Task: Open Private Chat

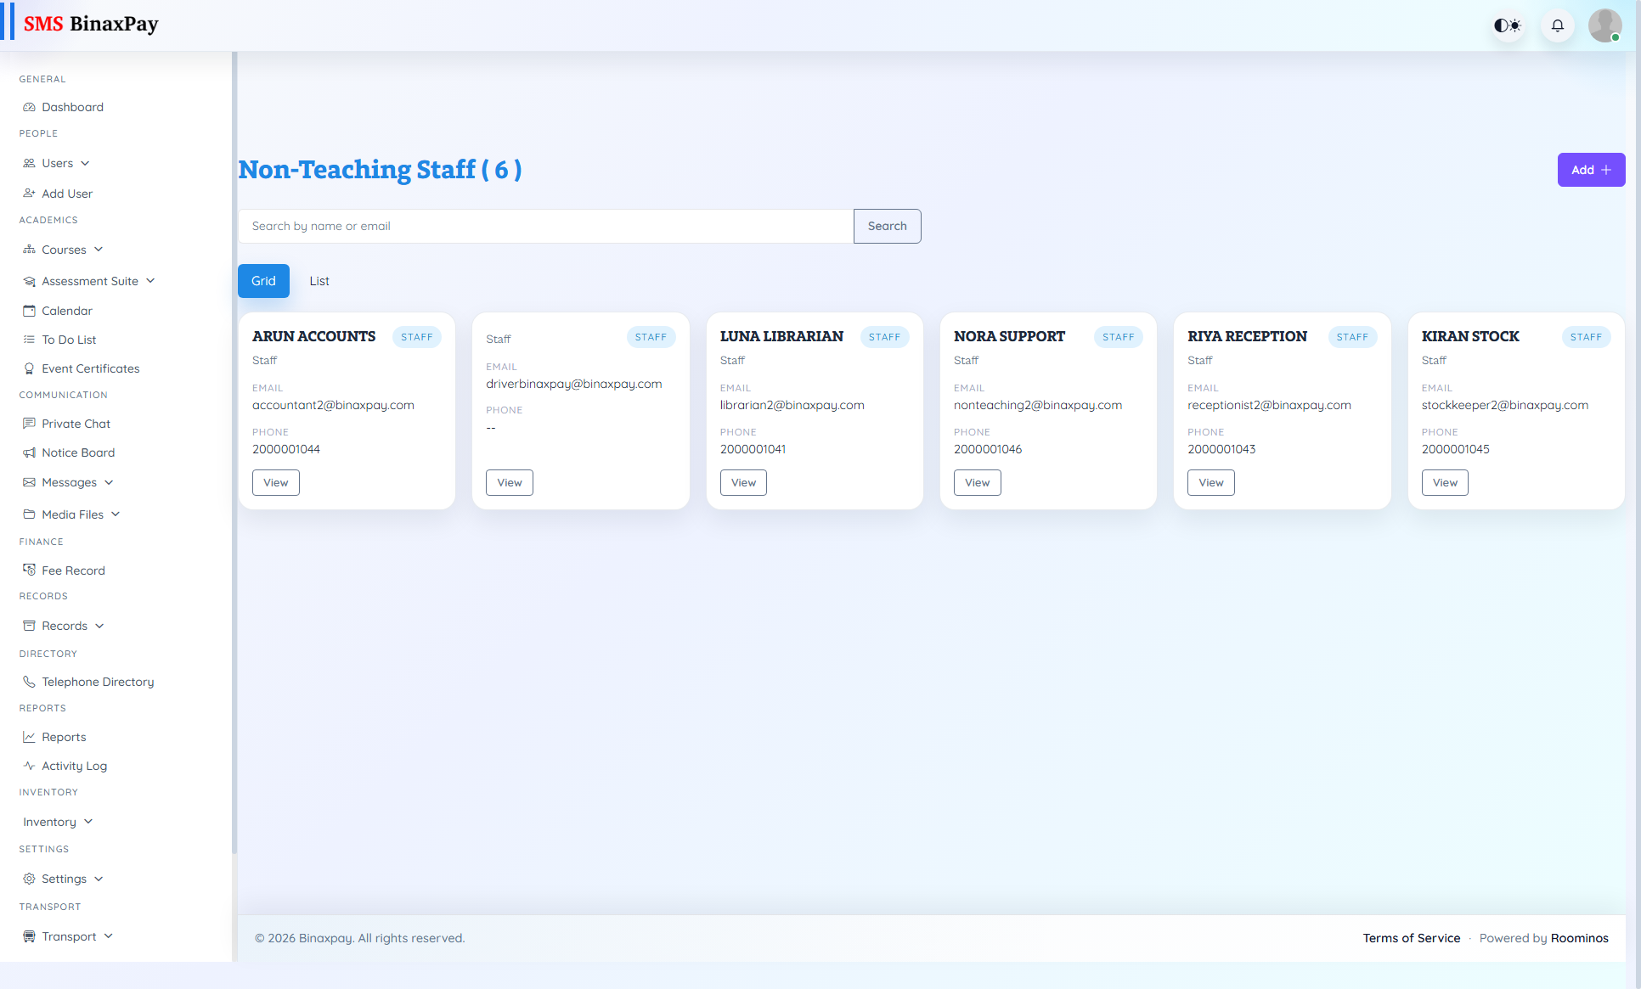Action: (x=76, y=423)
